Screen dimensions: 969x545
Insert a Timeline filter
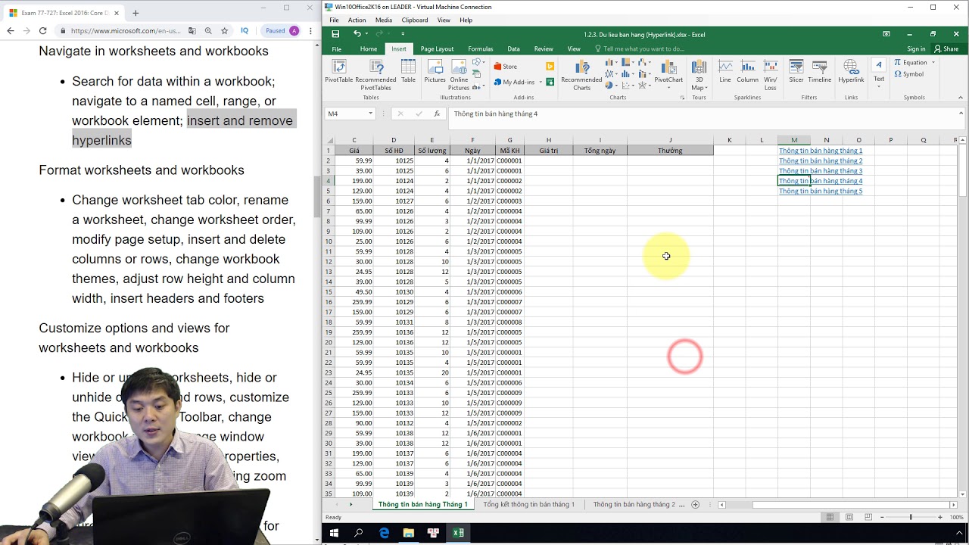[819, 71]
